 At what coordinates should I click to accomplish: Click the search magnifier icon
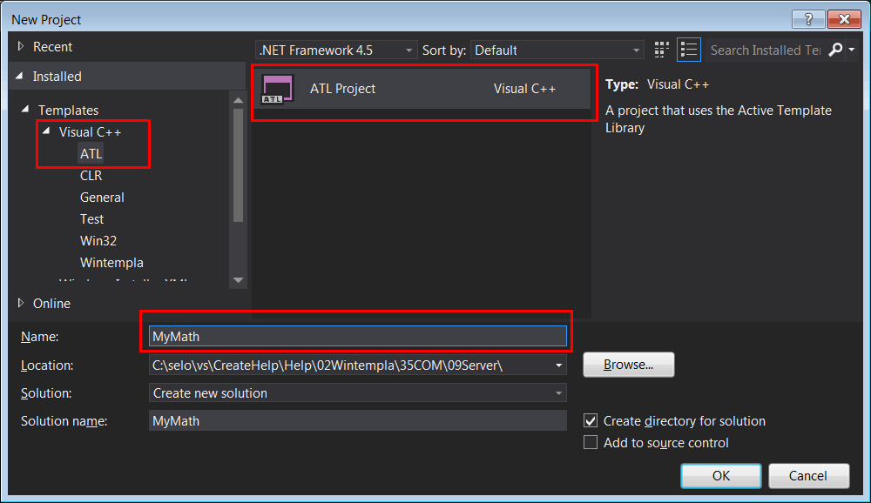835,50
